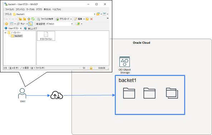Open the ヘルプ(H) menu
This screenshot has height=135, width=212.
tap(56, 9)
